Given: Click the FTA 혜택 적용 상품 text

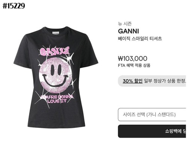Looking at the screenshot, I should click(x=134, y=65).
